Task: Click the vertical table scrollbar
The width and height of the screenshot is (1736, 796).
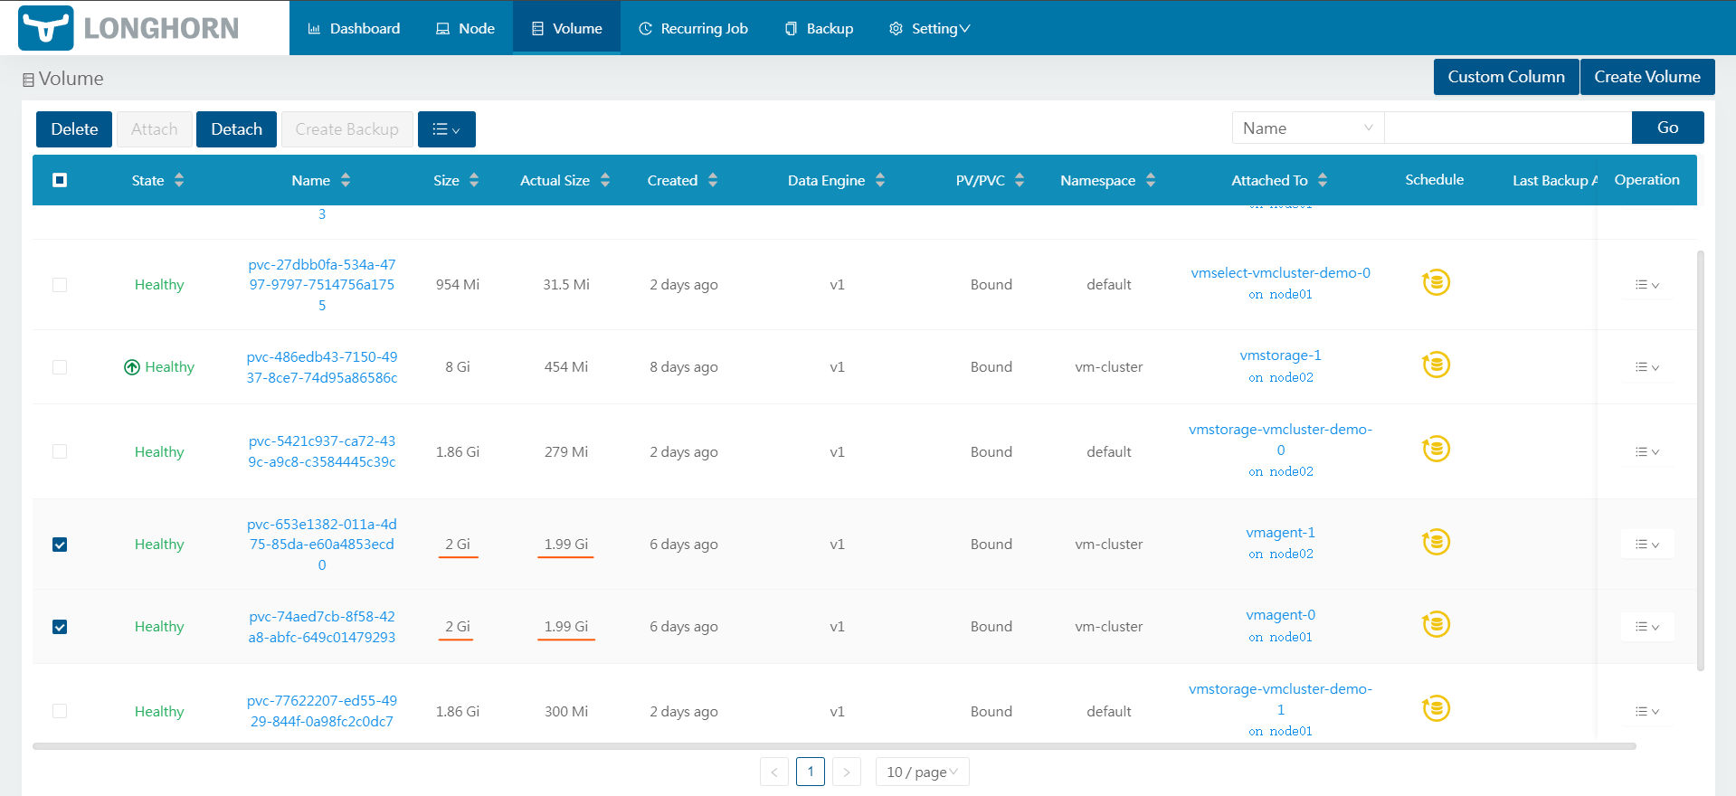Action: point(1701,460)
